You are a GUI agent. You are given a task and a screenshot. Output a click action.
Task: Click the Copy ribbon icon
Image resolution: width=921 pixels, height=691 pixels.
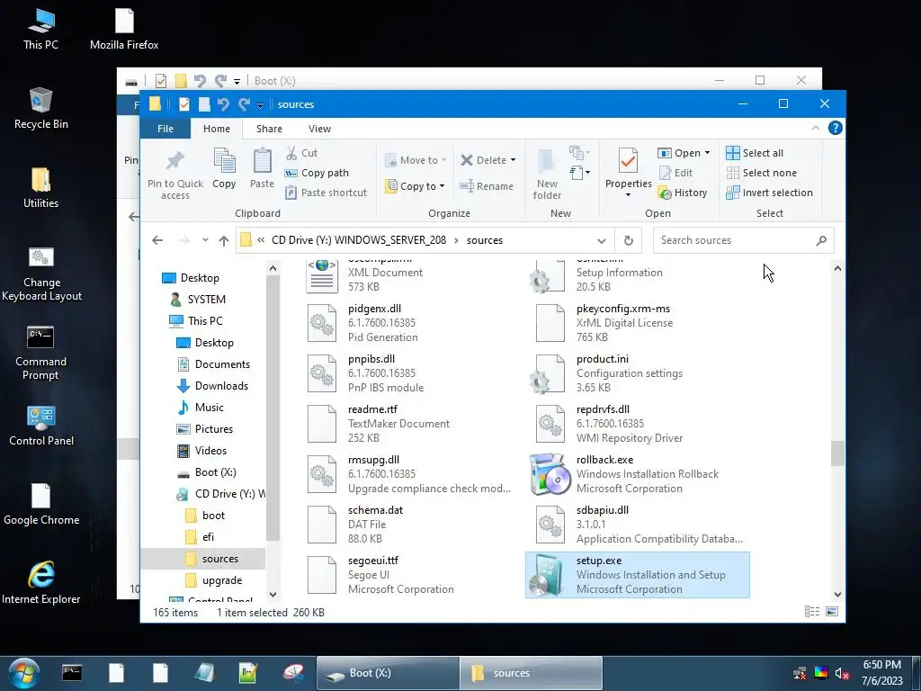224,161
